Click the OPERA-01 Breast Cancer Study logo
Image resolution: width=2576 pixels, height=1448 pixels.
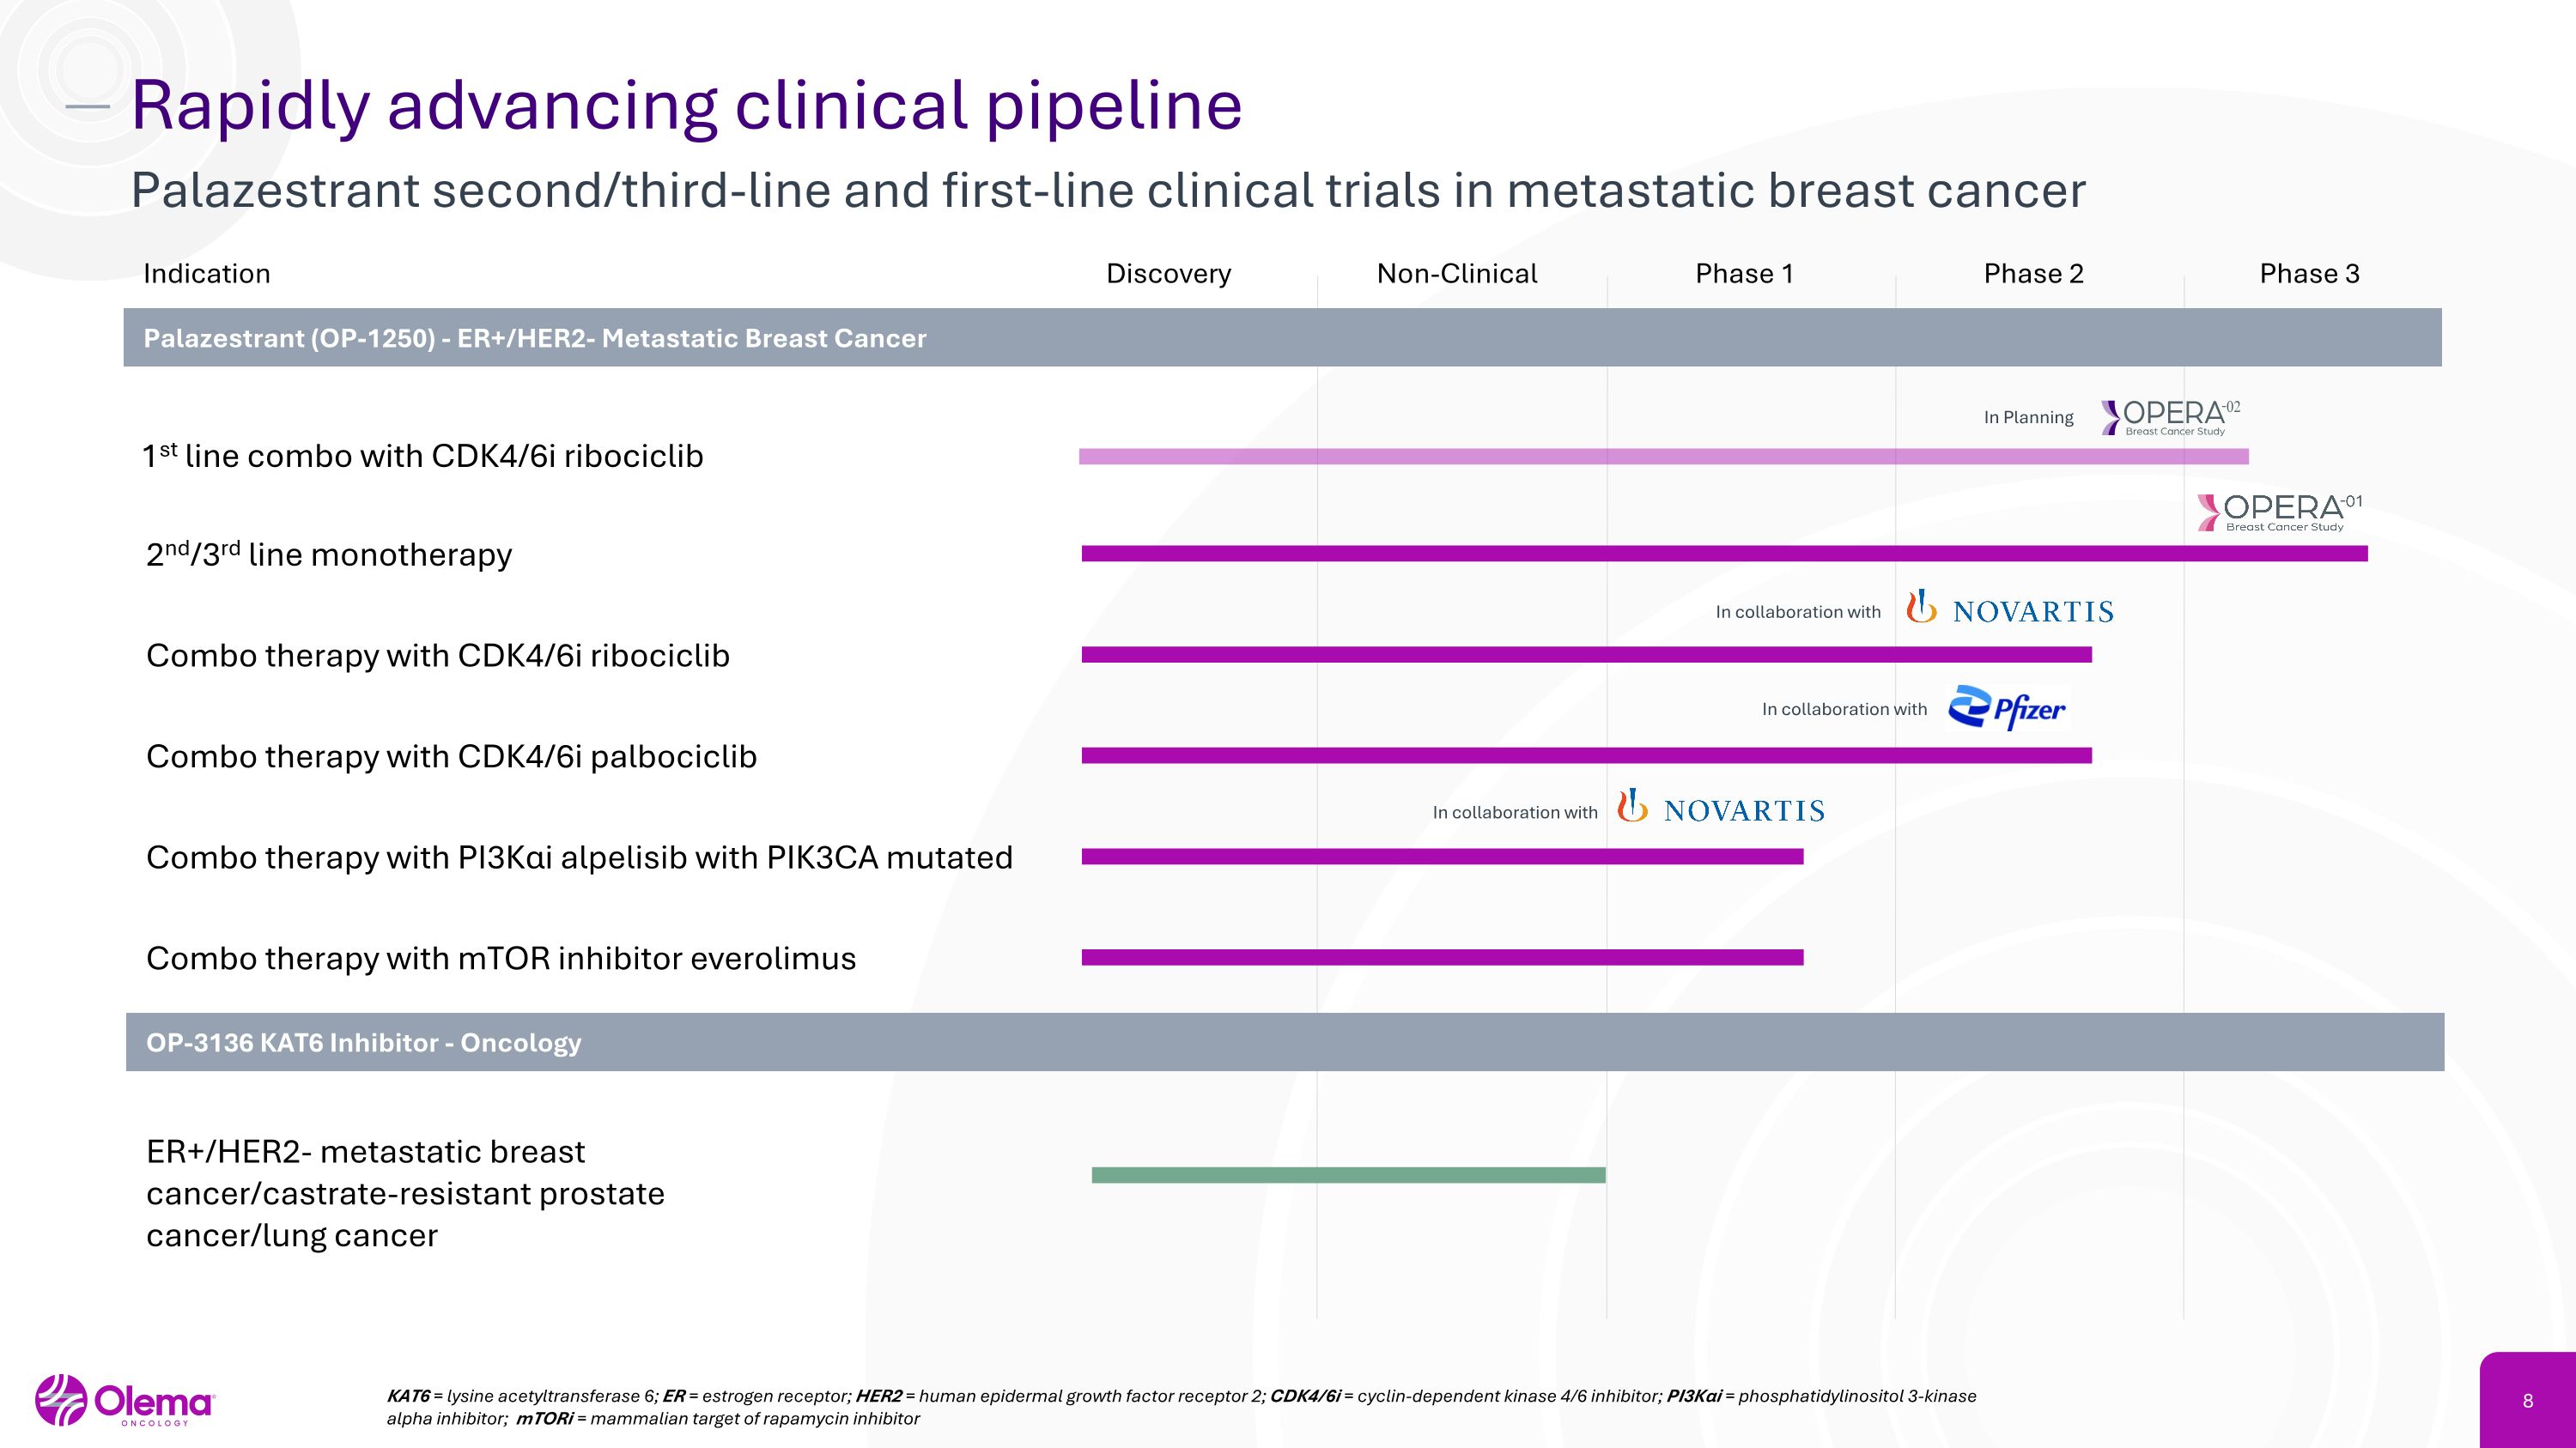point(2279,512)
